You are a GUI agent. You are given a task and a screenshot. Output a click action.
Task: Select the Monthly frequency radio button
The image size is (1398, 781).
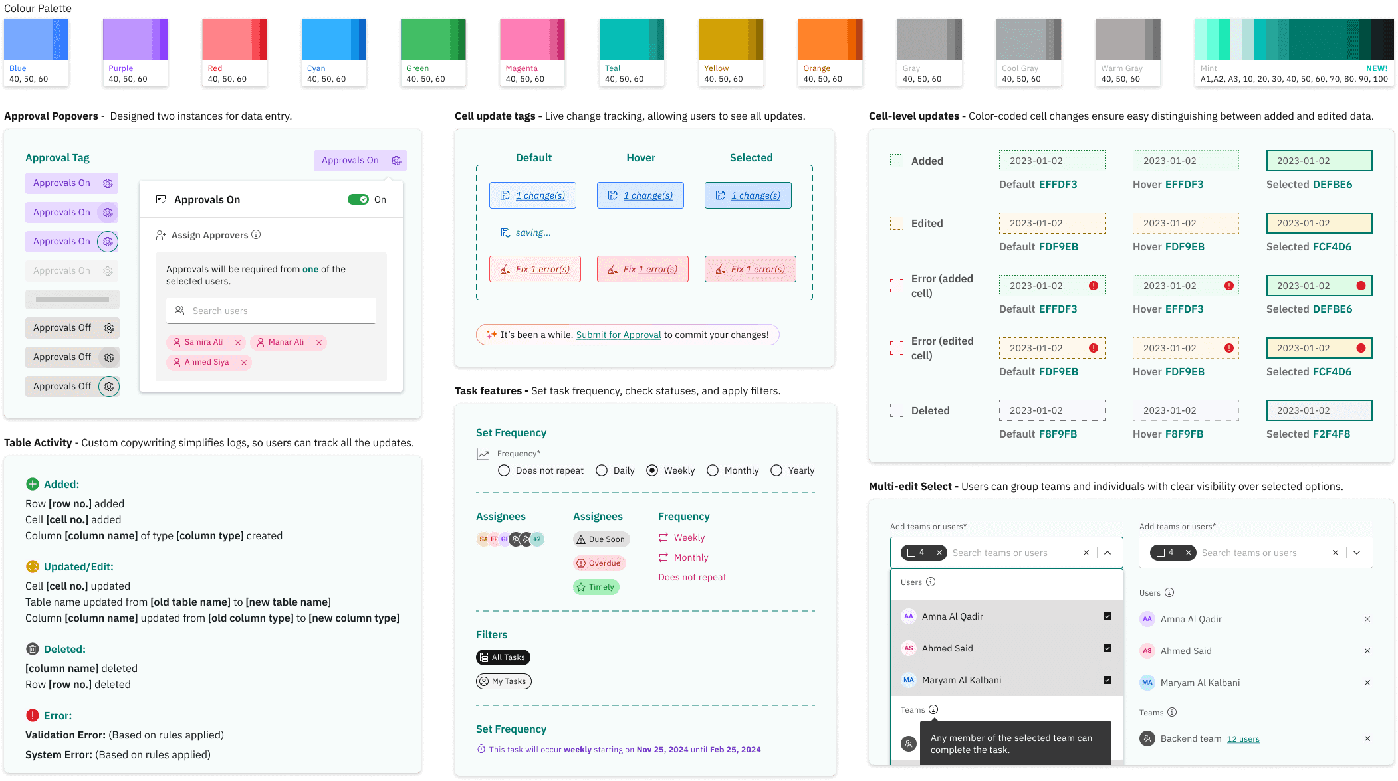tap(713, 470)
